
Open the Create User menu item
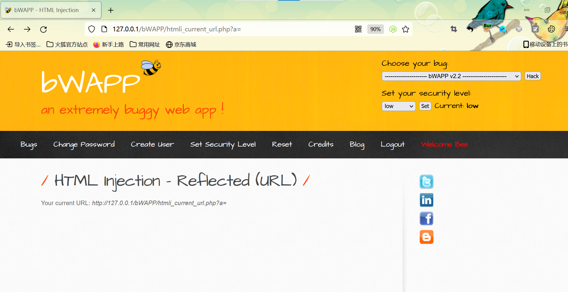pyautogui.click(x=152, y=144)
